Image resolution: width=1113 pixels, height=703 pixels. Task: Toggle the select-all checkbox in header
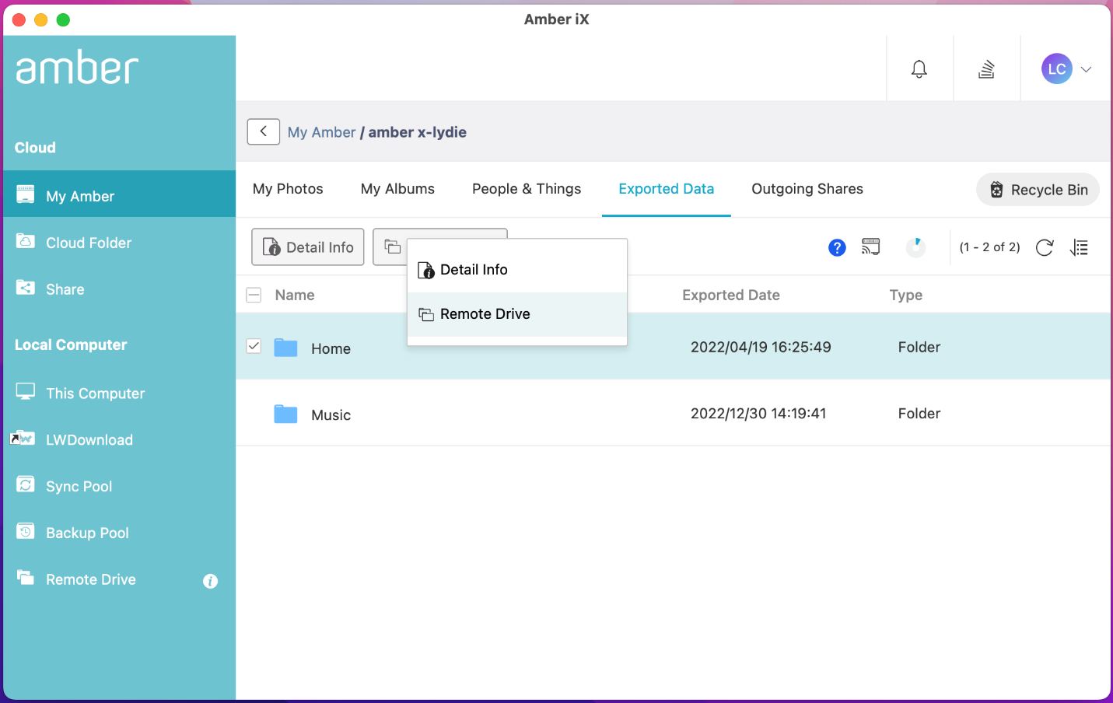point(254,295)
